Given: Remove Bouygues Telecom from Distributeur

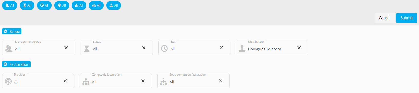Looking at the screenshot, I should coord(299,48).
